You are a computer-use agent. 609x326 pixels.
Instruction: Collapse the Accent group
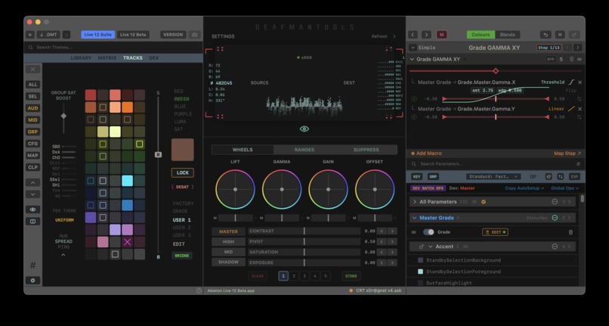(x=431, y=247)
